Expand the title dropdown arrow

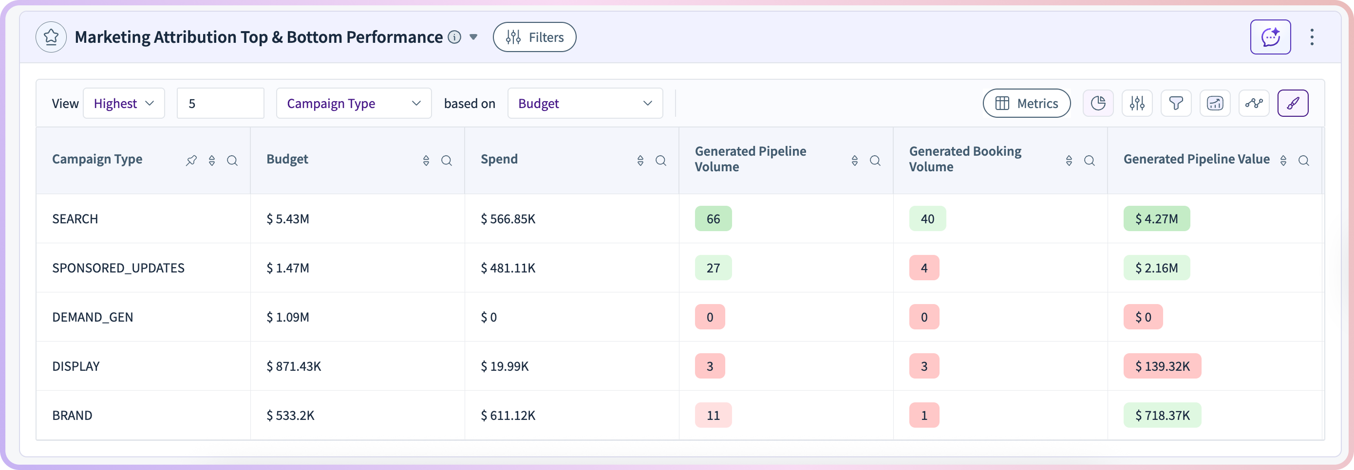coord(473,37)
